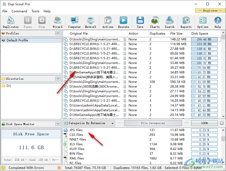Open the Categorize By Extension dropdown
The image size is (226, 171).
(89, 123)
